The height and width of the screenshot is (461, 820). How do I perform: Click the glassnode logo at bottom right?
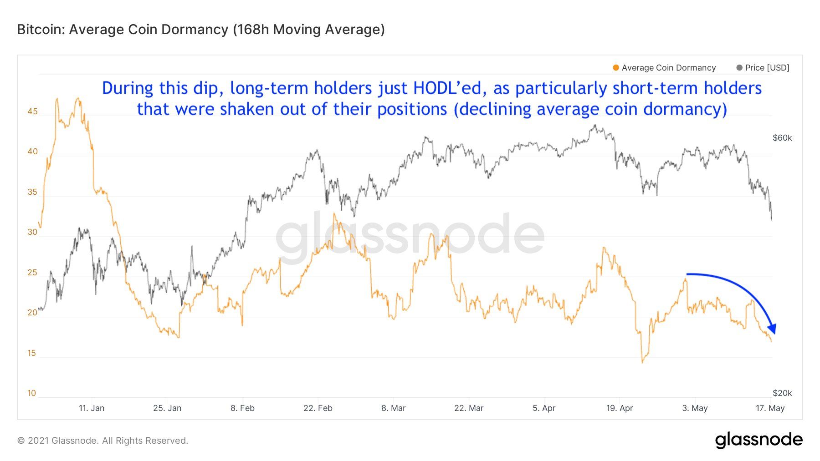coord(758,440)
